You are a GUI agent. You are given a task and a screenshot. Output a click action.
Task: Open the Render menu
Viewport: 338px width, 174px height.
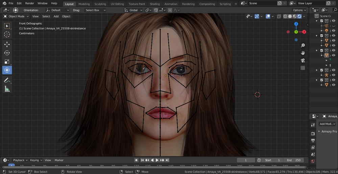(30, 3)
